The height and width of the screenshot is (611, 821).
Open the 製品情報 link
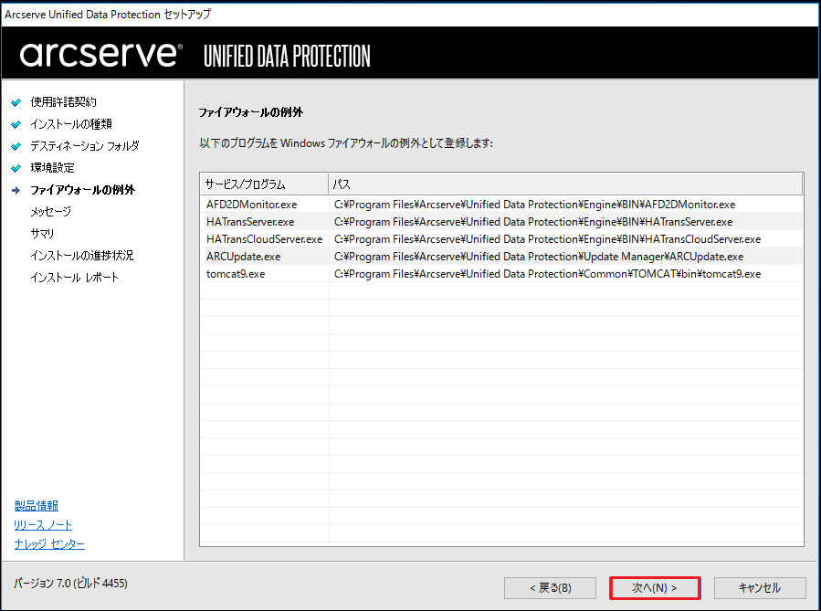(x=37, y=506)
